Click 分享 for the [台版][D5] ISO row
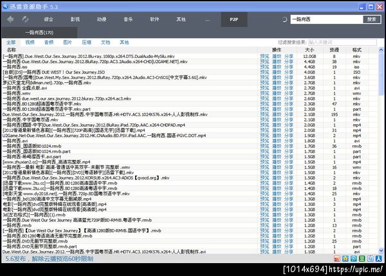The image size is (386, 276). coord(289,72)
